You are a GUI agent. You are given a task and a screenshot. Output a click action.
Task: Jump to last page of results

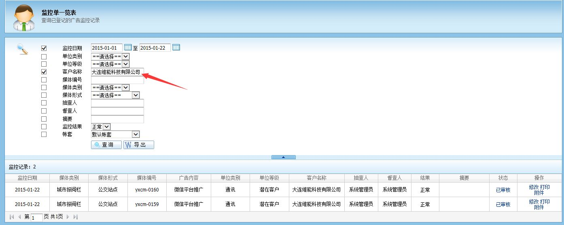(x=75, y=217)
